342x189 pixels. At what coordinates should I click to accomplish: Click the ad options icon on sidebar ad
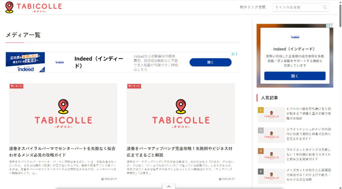click(331, 26)
